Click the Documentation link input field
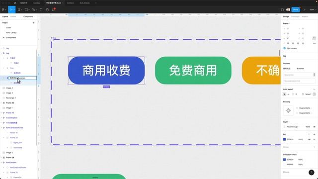Image resolution: width=318 pixels, height=179 pixels. pos(299,81)
